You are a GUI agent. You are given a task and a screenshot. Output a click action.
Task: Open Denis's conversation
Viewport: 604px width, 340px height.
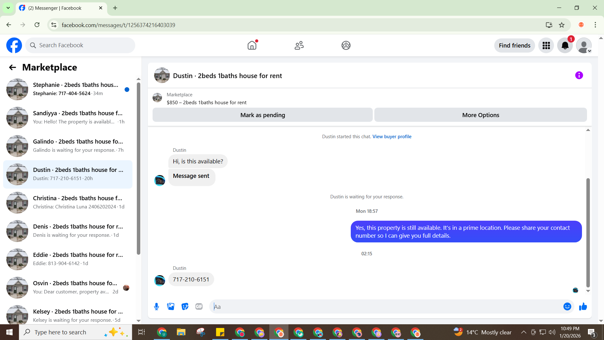(68, 231)
